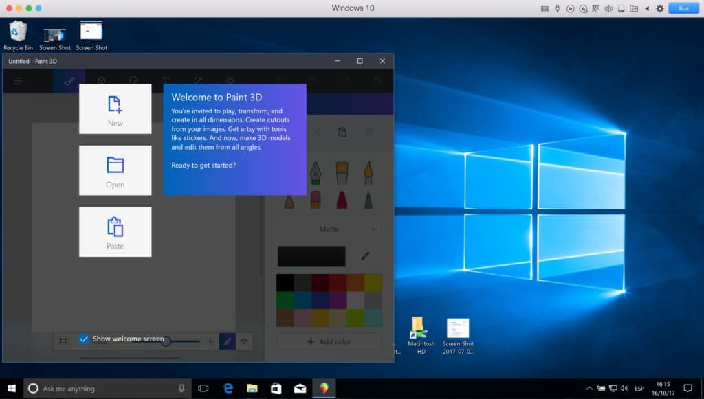This screenshot has height=399, width=704.
Task: Click the current black color preview box
Action: [311, 256]
